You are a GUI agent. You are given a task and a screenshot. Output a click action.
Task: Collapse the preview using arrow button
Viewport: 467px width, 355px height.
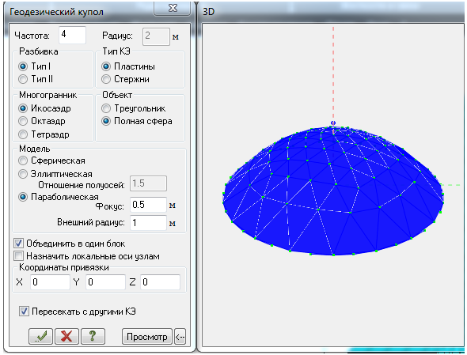(180, 337)
